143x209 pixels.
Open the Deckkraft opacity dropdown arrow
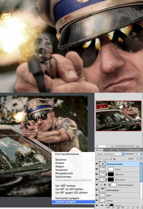(141, 154)
